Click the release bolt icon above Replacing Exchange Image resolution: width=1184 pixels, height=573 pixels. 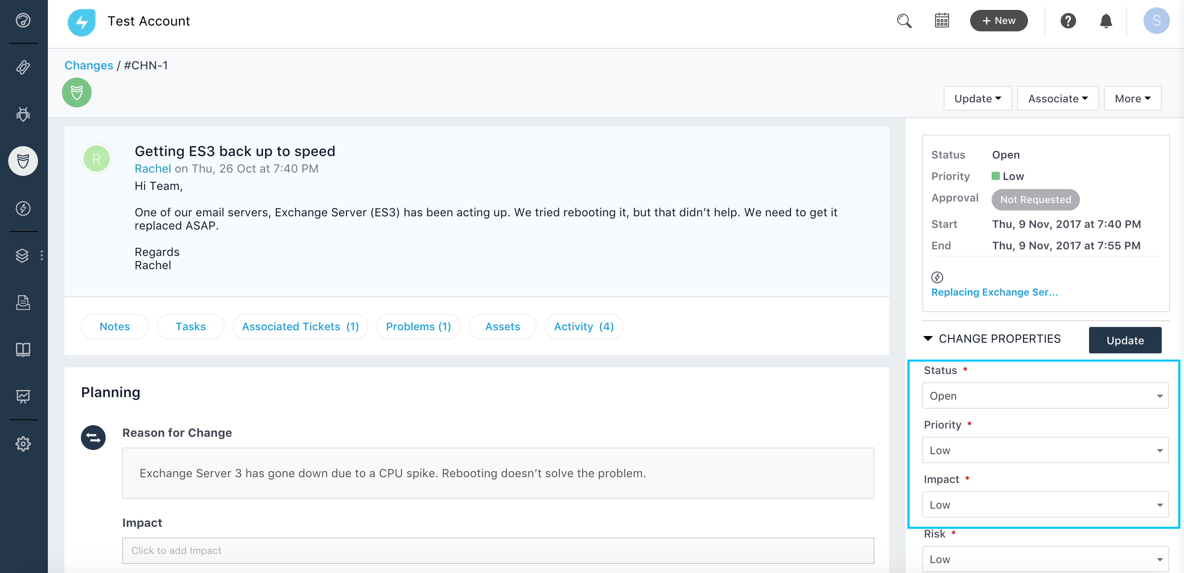pos(937,277)
